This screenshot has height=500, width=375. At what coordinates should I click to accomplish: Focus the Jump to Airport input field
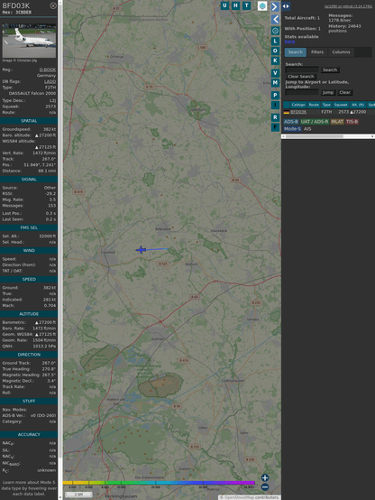(x=302, y=92)
